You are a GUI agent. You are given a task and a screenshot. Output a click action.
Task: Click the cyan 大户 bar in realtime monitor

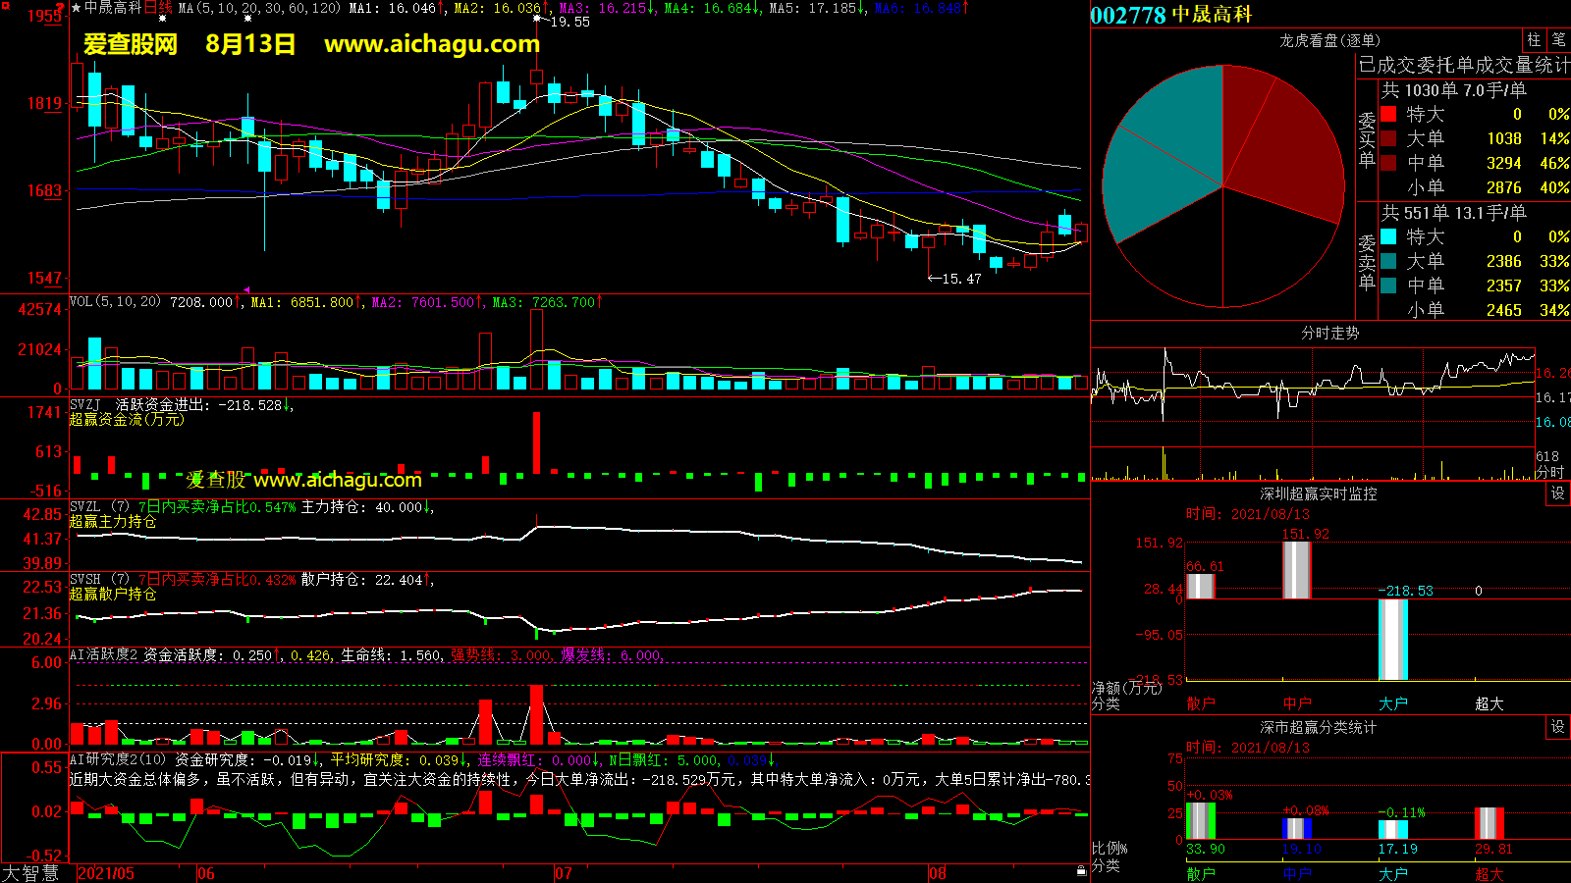[x=1392, y=640]
